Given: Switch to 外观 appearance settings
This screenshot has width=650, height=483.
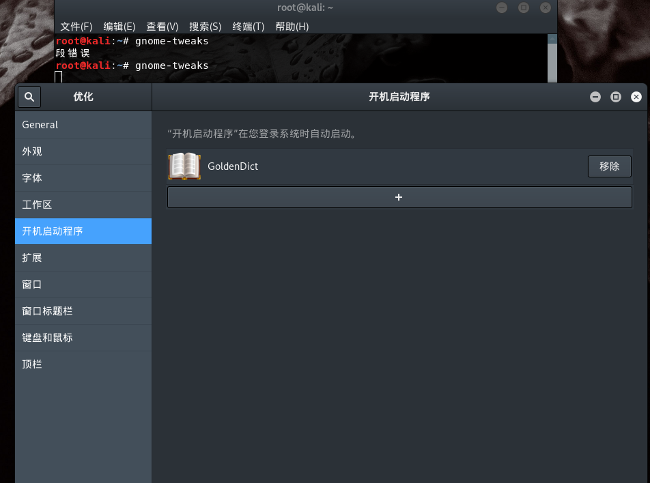Looking at the screenshot, I should point(83,151).
